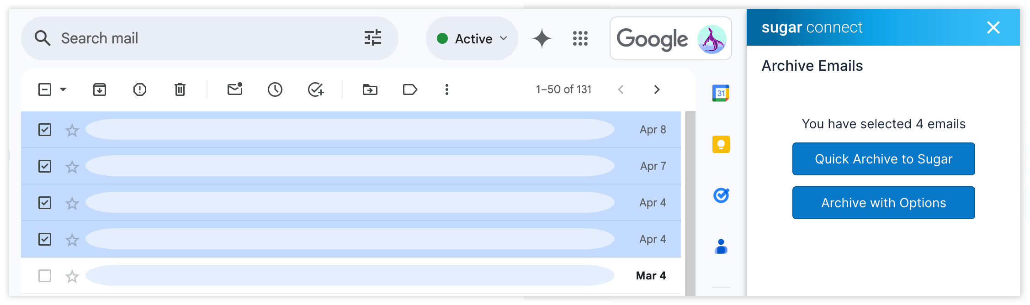The image size is (1030, 305).
Task: Open the Labels icon in the toolbar
Action: tap(410, 89)
